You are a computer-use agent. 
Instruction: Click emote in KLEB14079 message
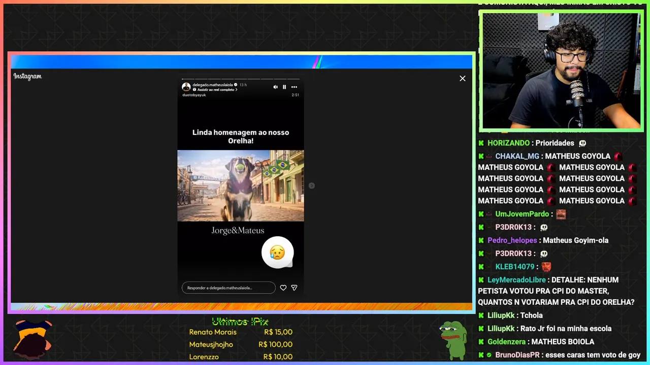(x=546, y=267)
